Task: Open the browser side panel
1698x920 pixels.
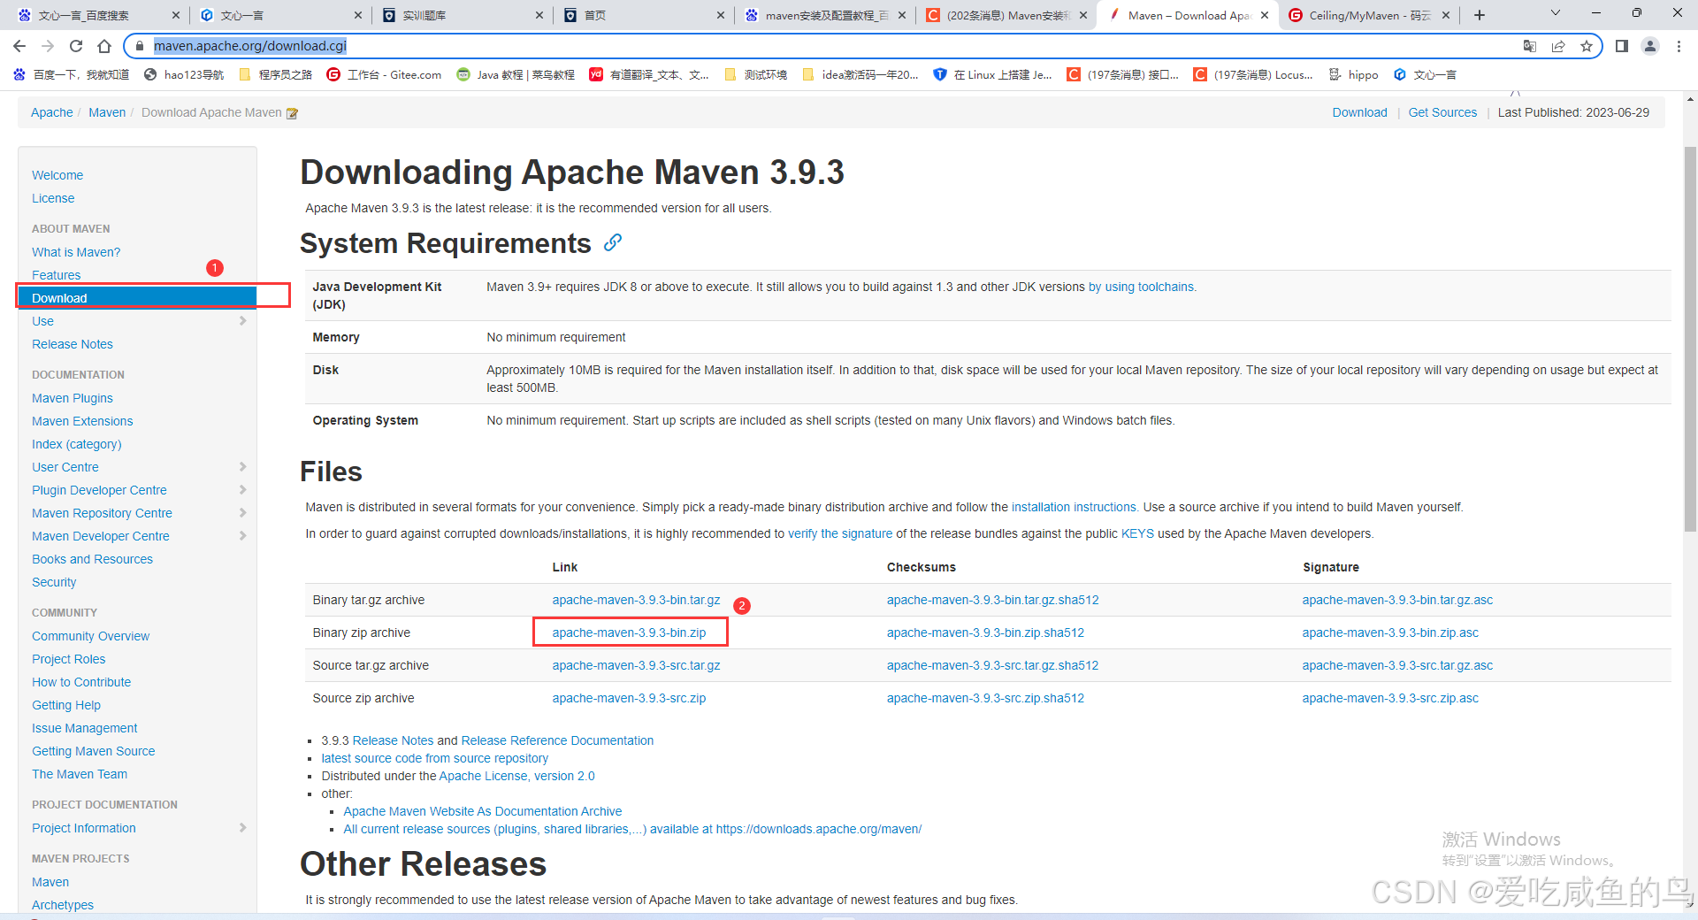Action: (1622, 46)
